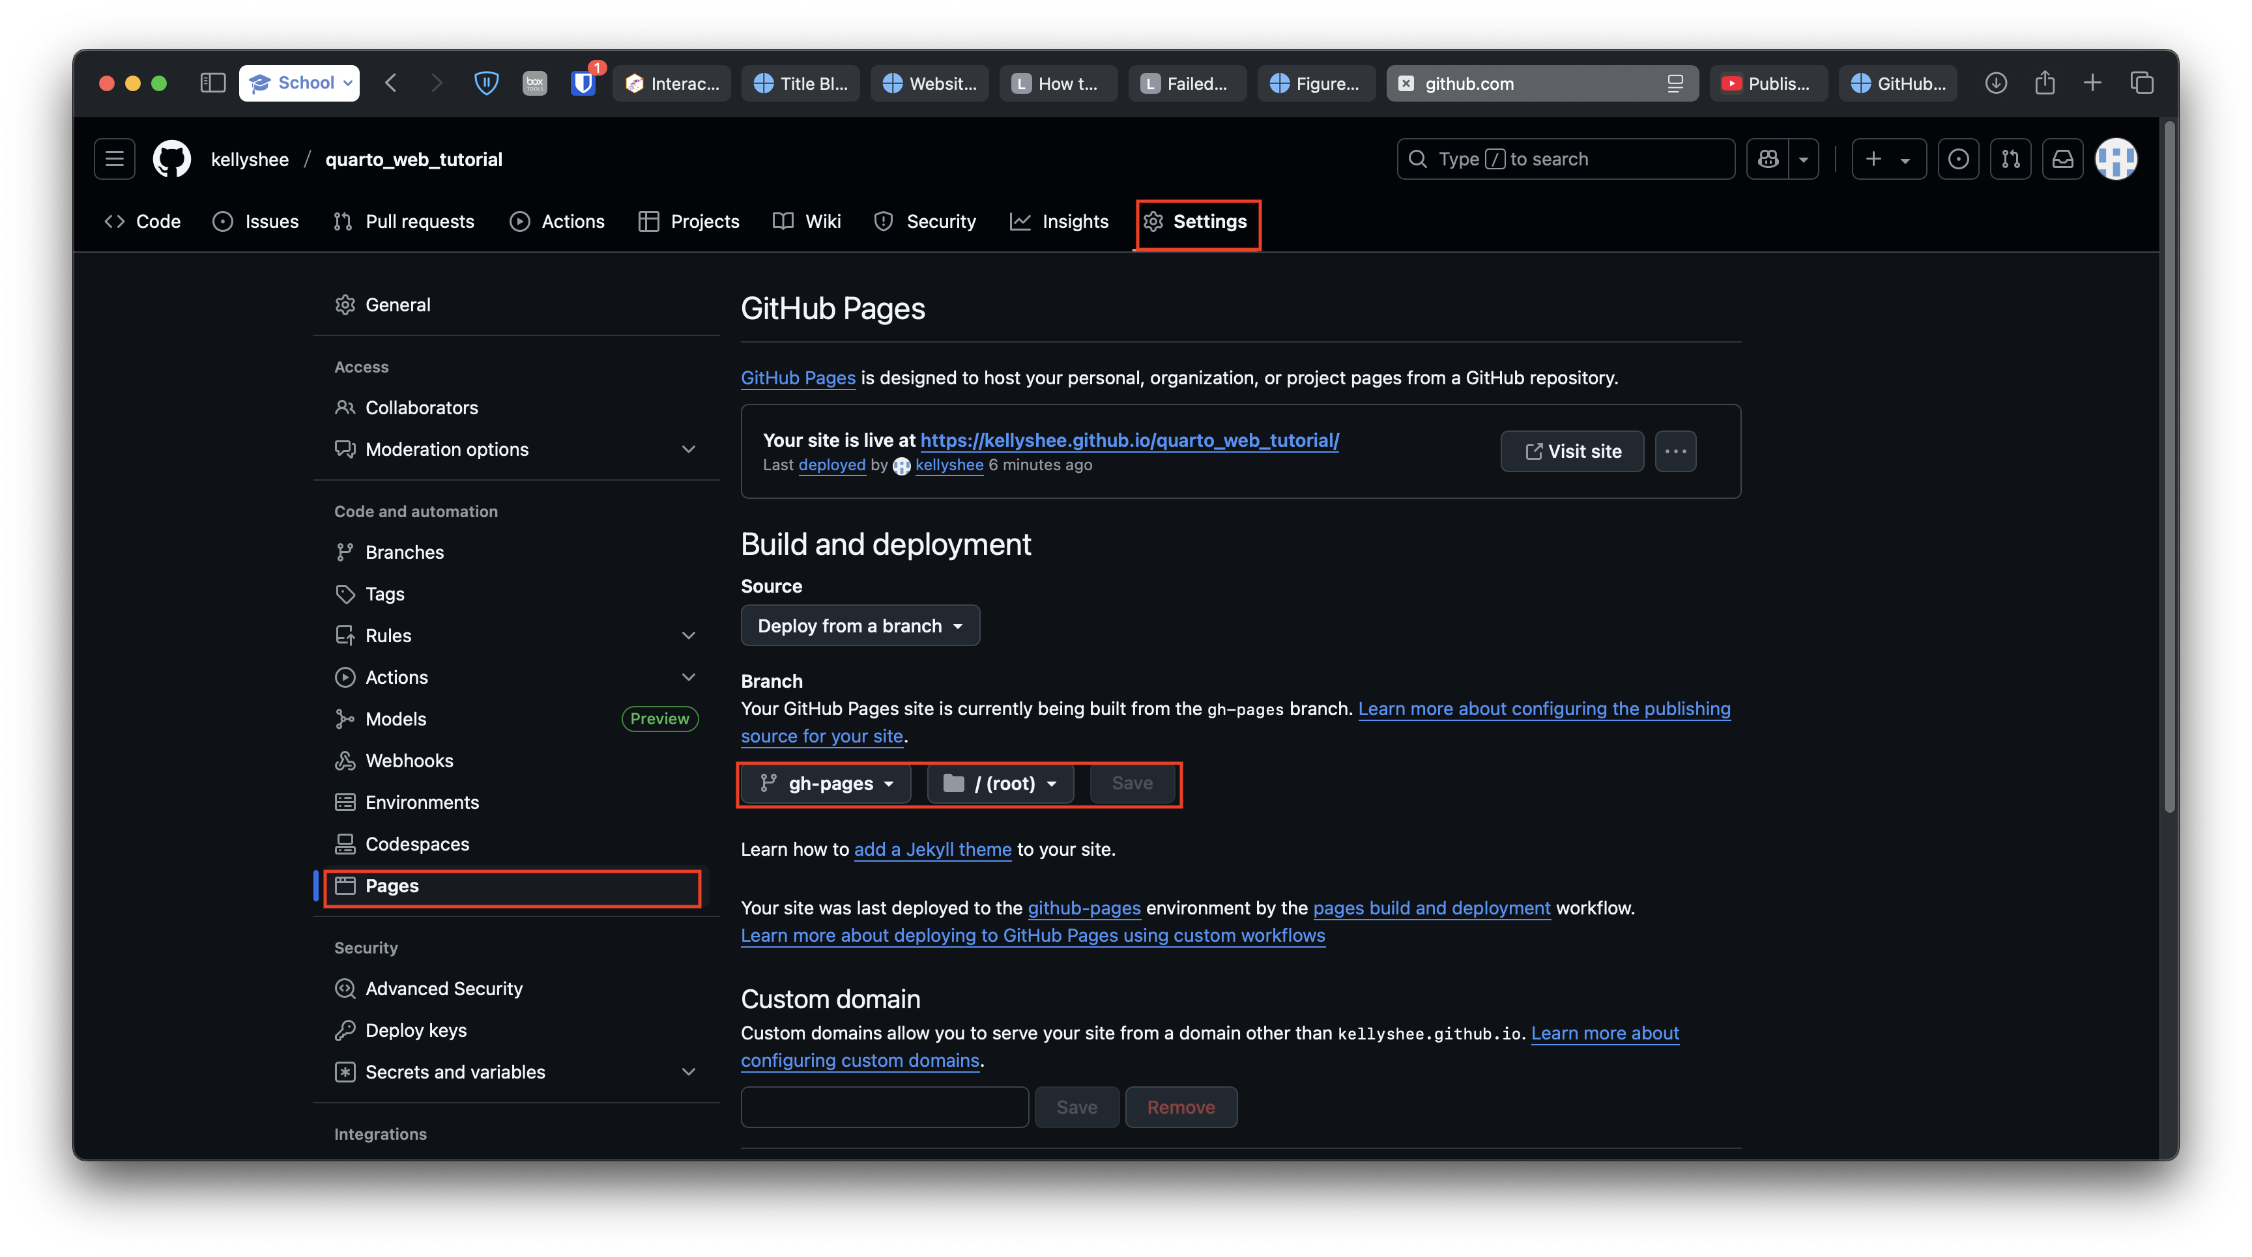
Task: Click the Settings repository tab
Action: [x=1196, y=221]
